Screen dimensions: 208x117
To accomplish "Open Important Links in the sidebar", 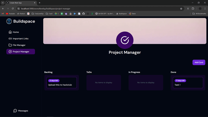I will 21,39.
